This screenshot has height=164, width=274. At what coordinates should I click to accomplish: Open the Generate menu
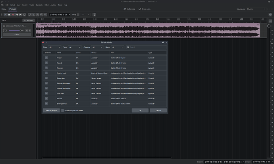(39, 5)
